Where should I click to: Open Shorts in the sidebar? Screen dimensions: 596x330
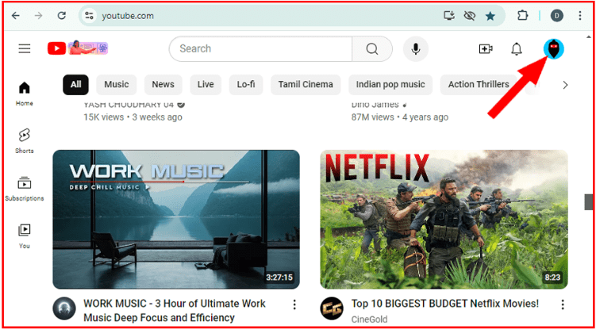(x=25, y=141)
